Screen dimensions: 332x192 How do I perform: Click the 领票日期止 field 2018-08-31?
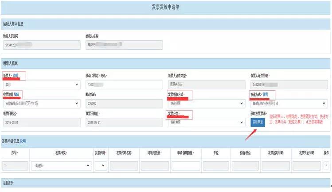[124, 123]
